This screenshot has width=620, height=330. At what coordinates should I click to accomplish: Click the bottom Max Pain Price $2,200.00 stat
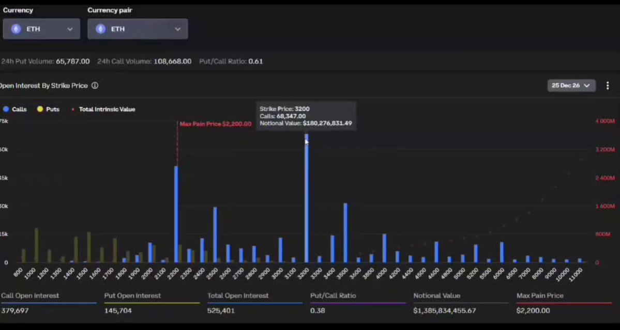pos(533,311)
